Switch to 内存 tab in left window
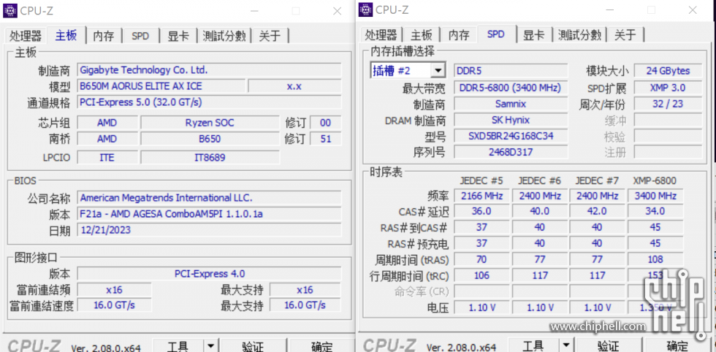This screenshot has width=716, height=352. 104,36
